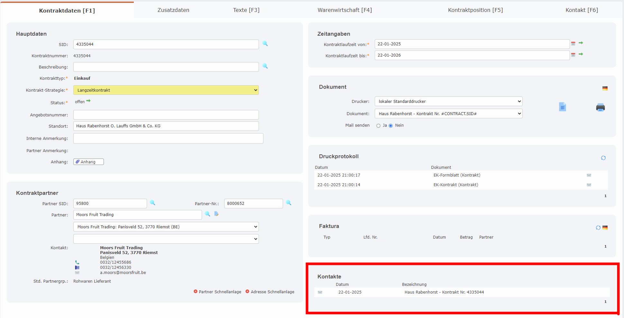Click the printer icon to print the contract

(601, 108)
